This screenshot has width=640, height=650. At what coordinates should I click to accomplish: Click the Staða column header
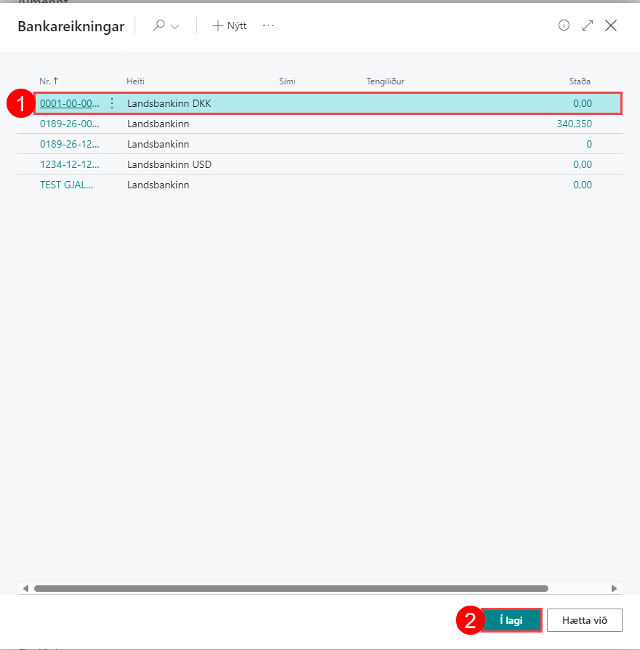point(580,81)
